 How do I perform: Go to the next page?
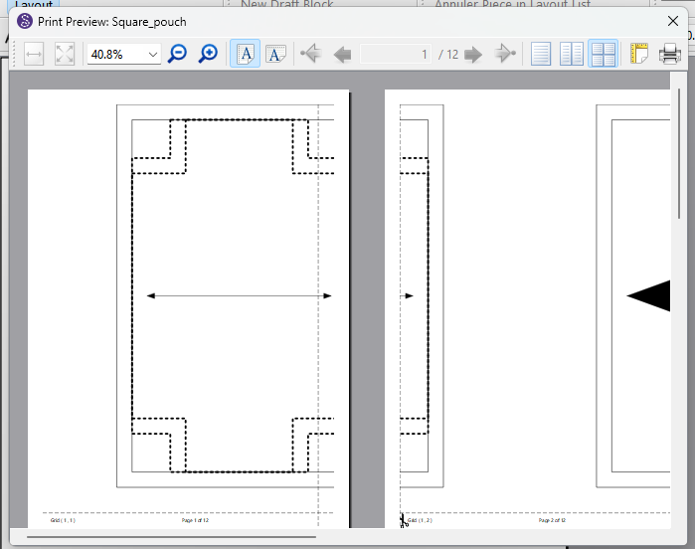coord(473,54)
